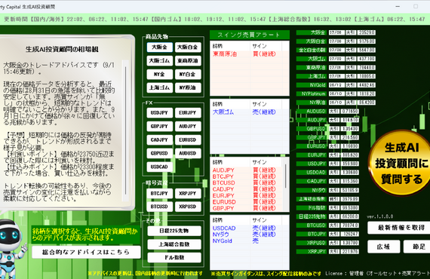Select BTCJPY row in buy list

pyautogui.click(x=247, y=176)
